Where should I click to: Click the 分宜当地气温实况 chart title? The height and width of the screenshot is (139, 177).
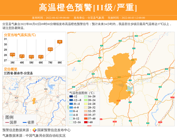pos(20,35)
